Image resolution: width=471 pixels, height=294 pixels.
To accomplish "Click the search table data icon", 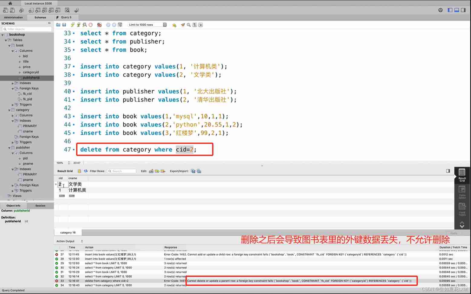I will (x=67, y=10).
